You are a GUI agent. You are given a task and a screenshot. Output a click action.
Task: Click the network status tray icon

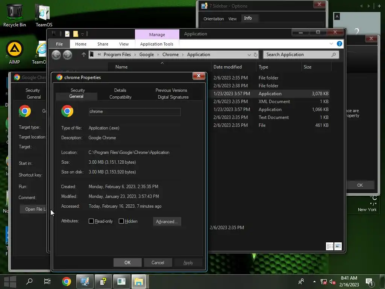pyautogui.click(x=324, y=281)
